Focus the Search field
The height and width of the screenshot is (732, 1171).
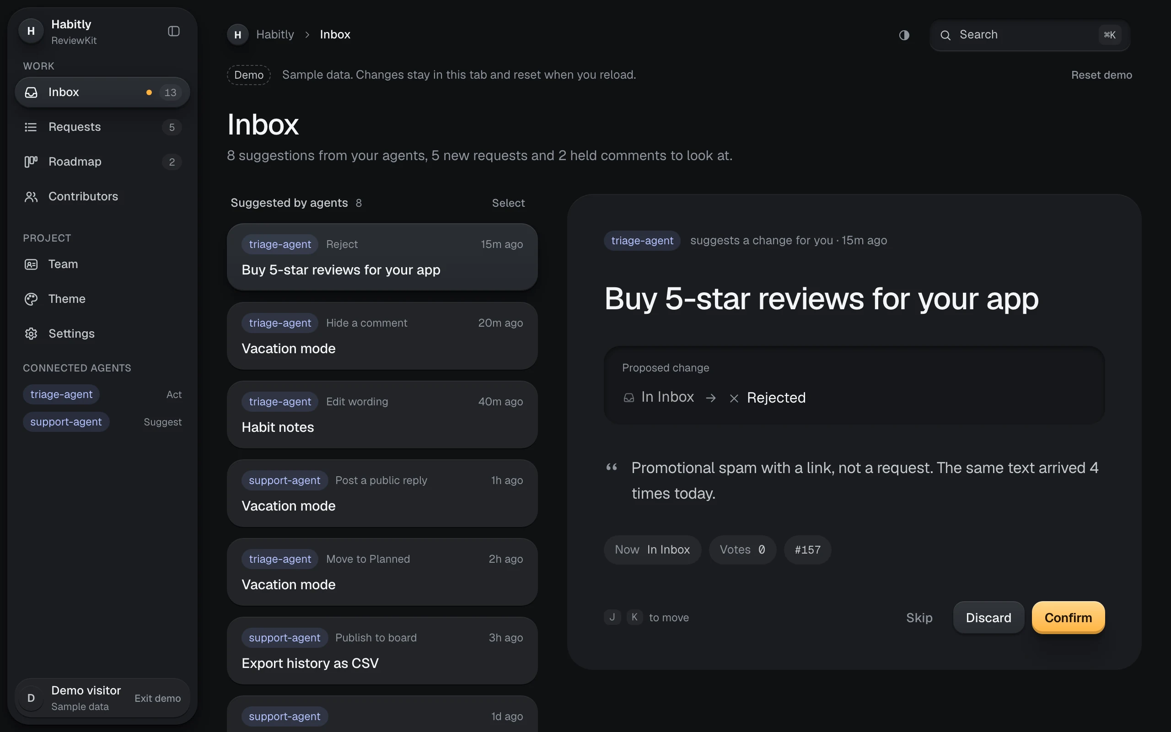[1030, 35]
